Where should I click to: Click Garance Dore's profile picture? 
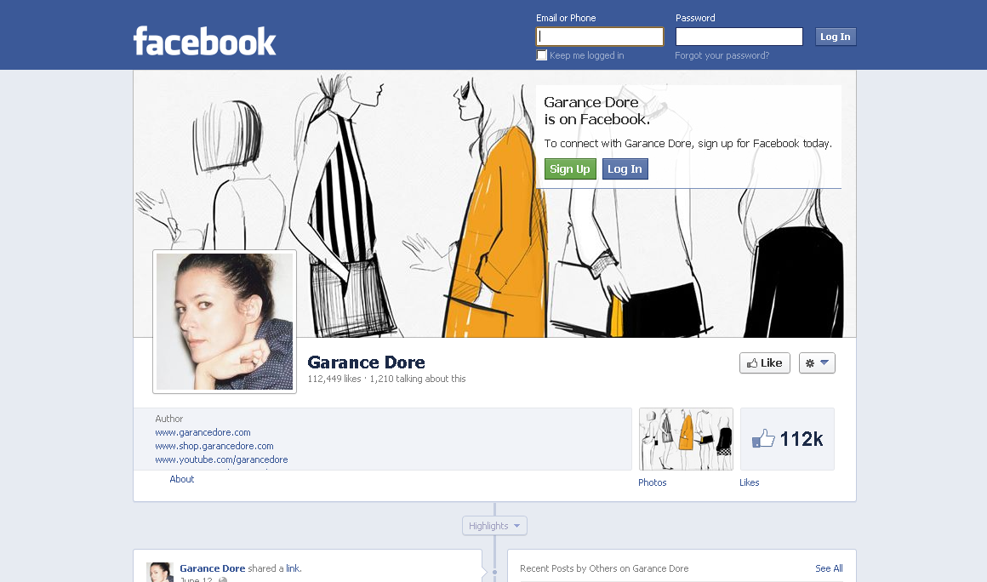click(x=225, y=322)
